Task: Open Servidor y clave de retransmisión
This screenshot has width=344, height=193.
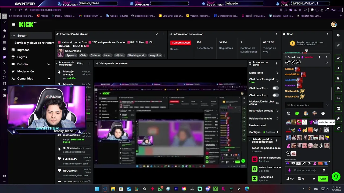Action: click(34, 43)
